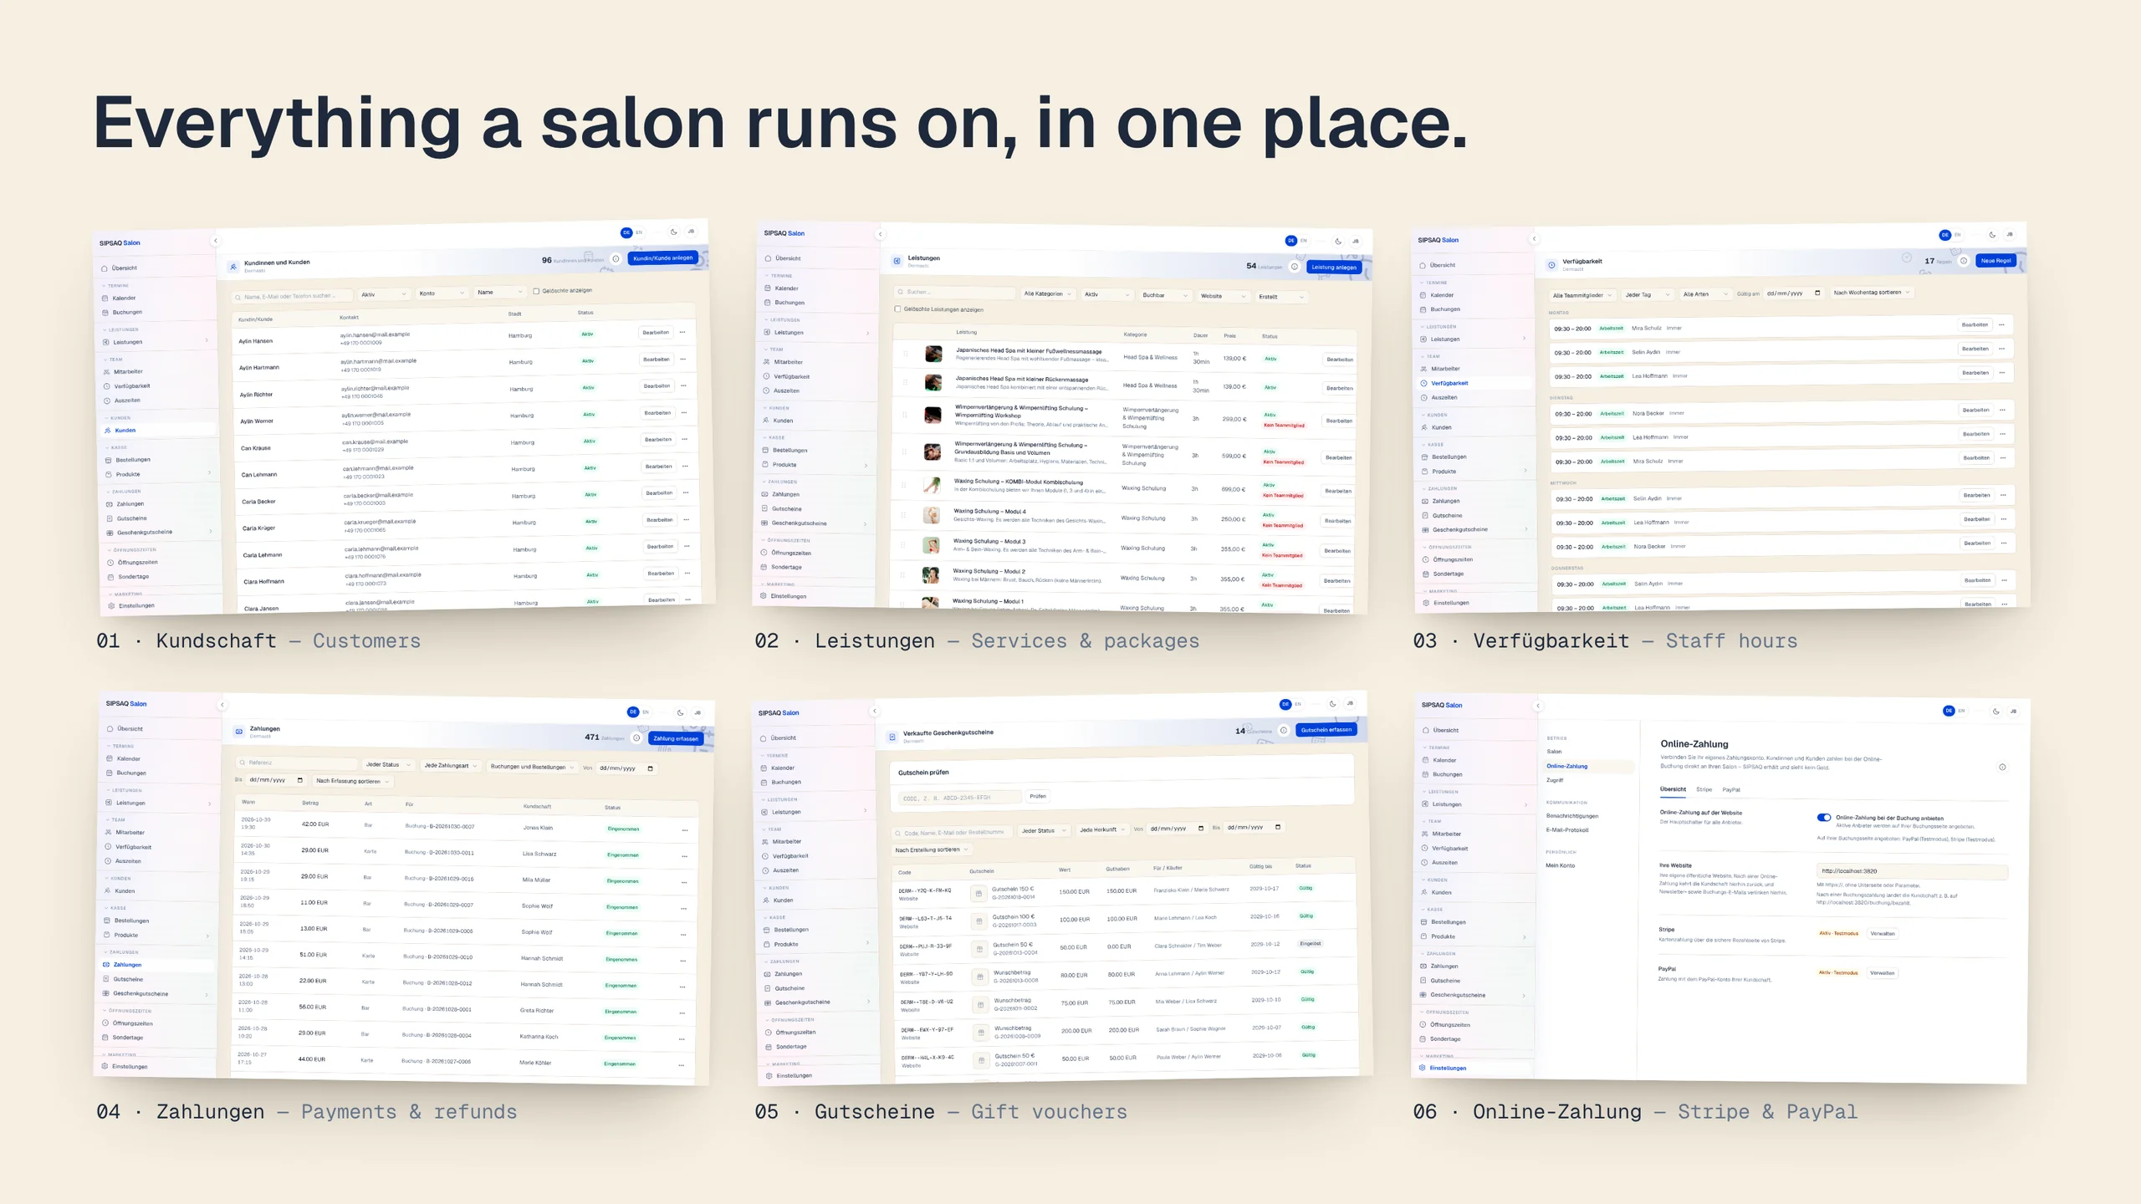Screen dimensions: 2141x1204
Task: Click calendar icon in Von date field, vouchers panel
Action: coord(1201,829)
